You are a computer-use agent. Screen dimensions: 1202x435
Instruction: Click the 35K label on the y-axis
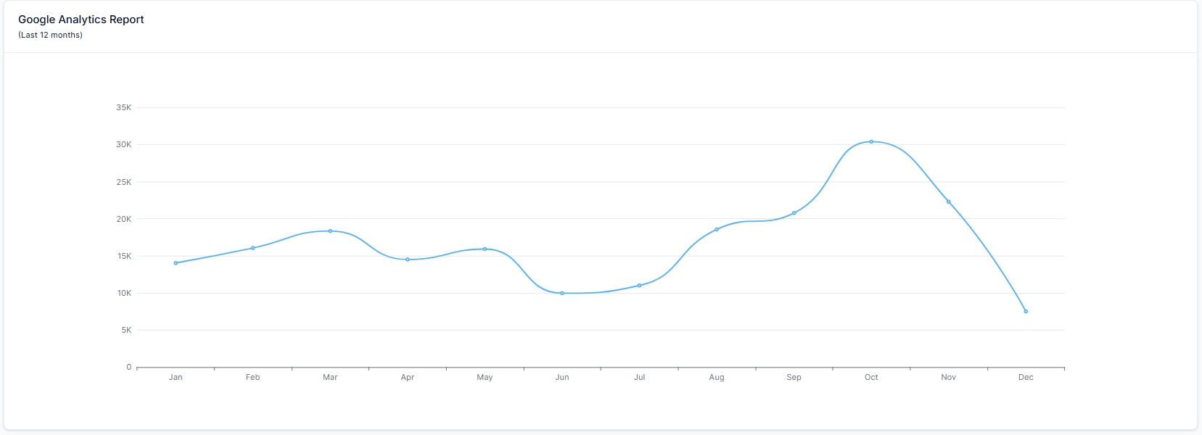coord(124,107)
